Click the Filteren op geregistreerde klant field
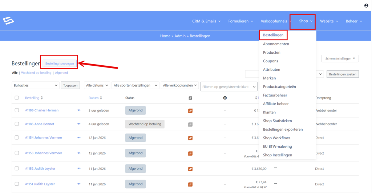Image resolution: width=372 pixels, height=193 pixels. pyautogui.click(x=229, y=87)
